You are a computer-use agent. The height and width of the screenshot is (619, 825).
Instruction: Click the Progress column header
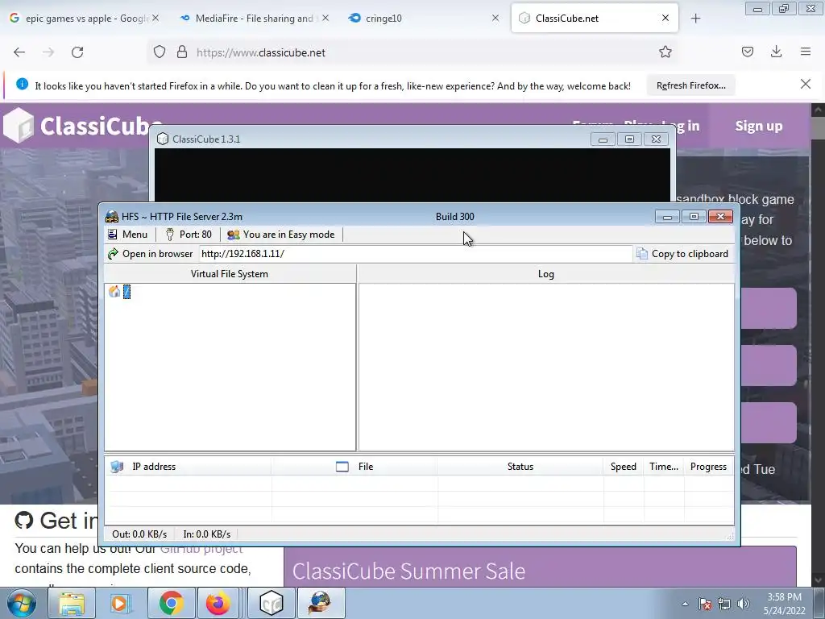[x=708, y=467]
